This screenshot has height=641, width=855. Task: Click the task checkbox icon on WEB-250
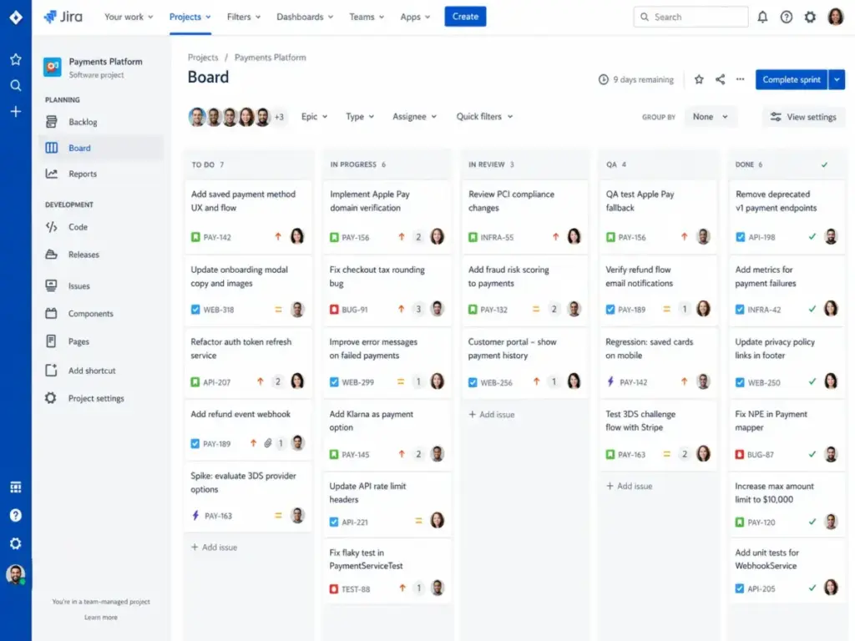coord(740,382)
